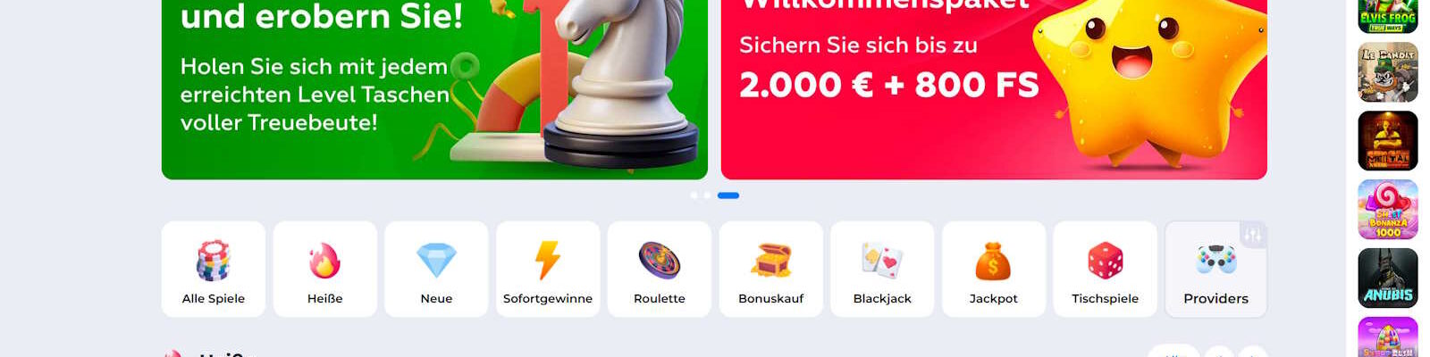The image size is (1430, 357).
Task: Switch to the second banner carousel dot
Action: (707, 195)
